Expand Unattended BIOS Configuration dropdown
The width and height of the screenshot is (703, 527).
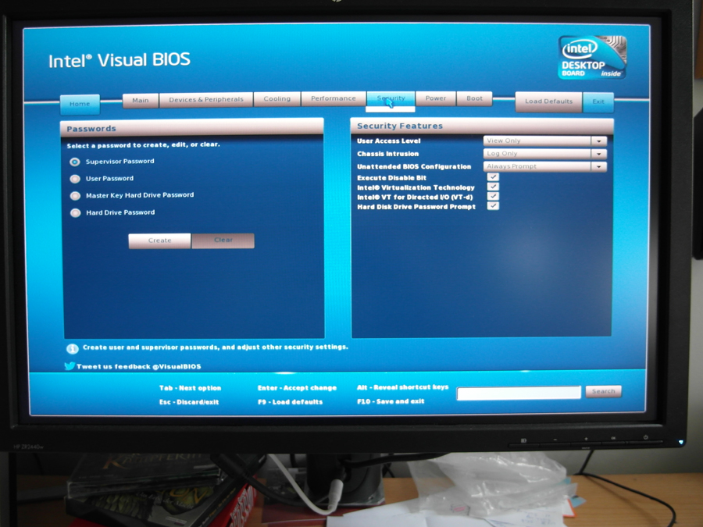544,166
